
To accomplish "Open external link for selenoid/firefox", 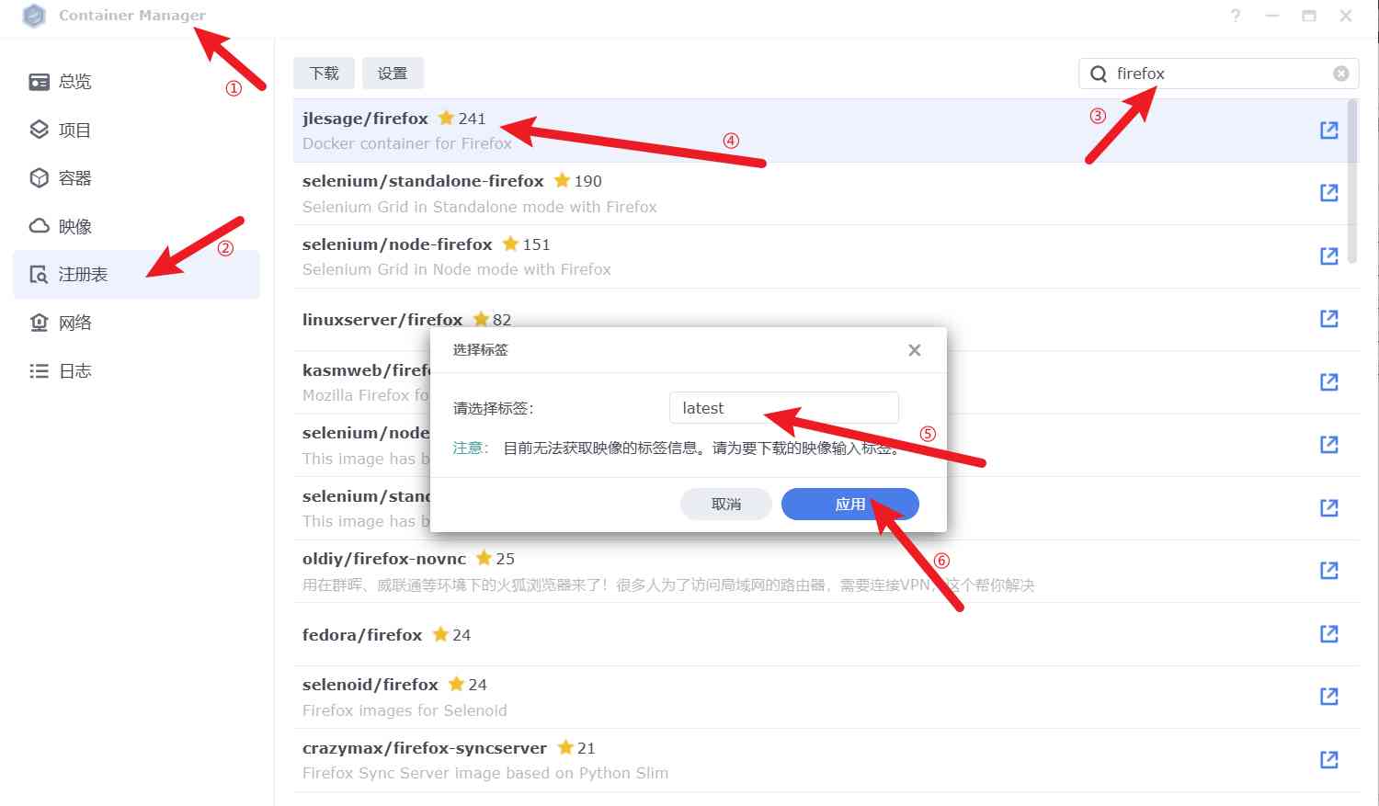I will pyautogui.click(x=1329, y=697).
